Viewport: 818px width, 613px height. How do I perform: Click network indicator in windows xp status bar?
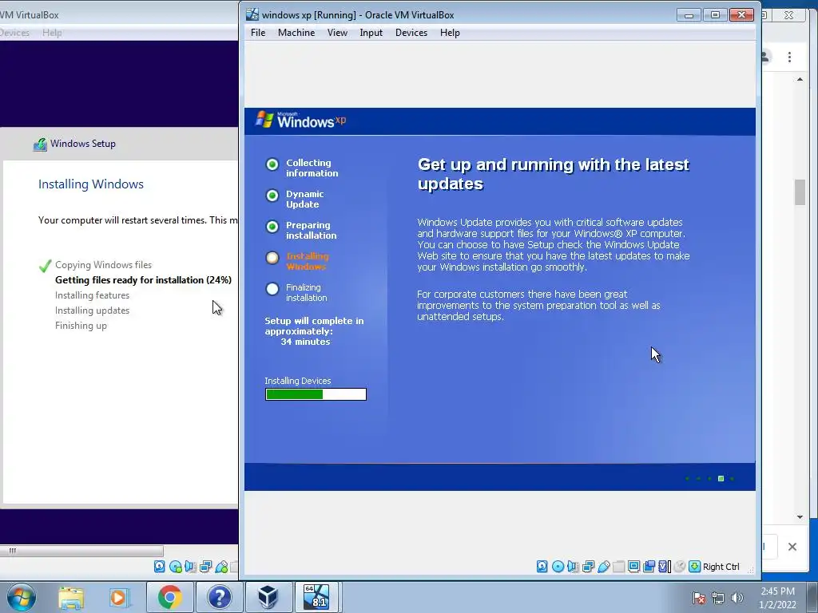tap(588, 567)
